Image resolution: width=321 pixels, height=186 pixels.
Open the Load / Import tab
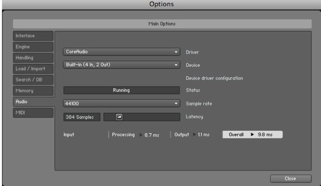point(33,69)
